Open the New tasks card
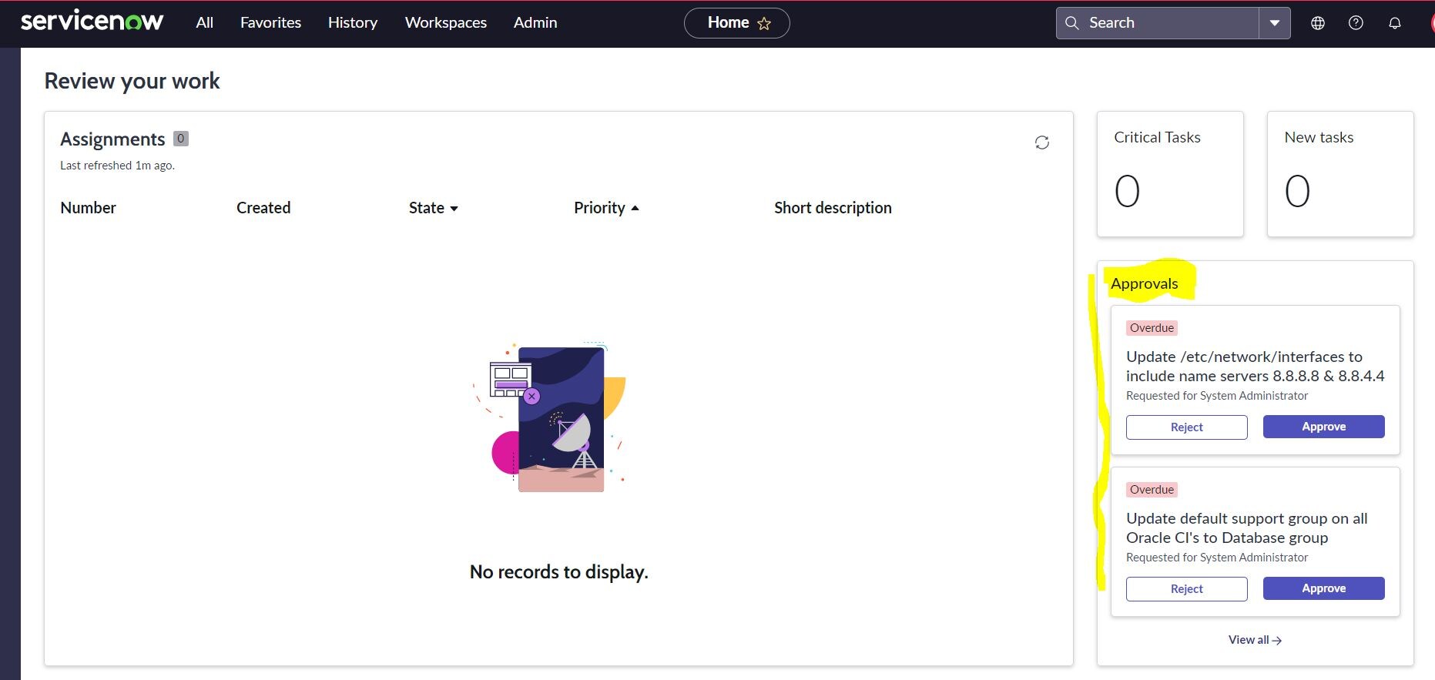Viewport: 1435px width, 680px height. 1340,174
